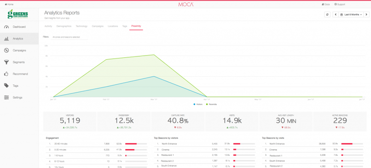371x168 pixels.
Task: Switch to the Demographics tab
Action: coord(64,26)
